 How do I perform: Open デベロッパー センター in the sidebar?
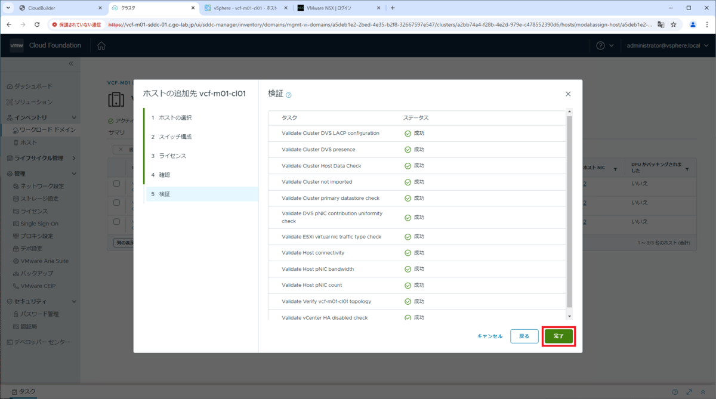pyautogui.click(x=39, y=342)
